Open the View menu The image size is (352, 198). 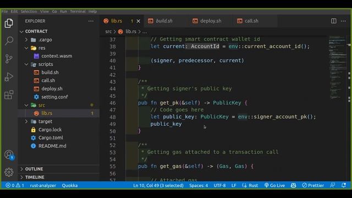tap(45, 11)
